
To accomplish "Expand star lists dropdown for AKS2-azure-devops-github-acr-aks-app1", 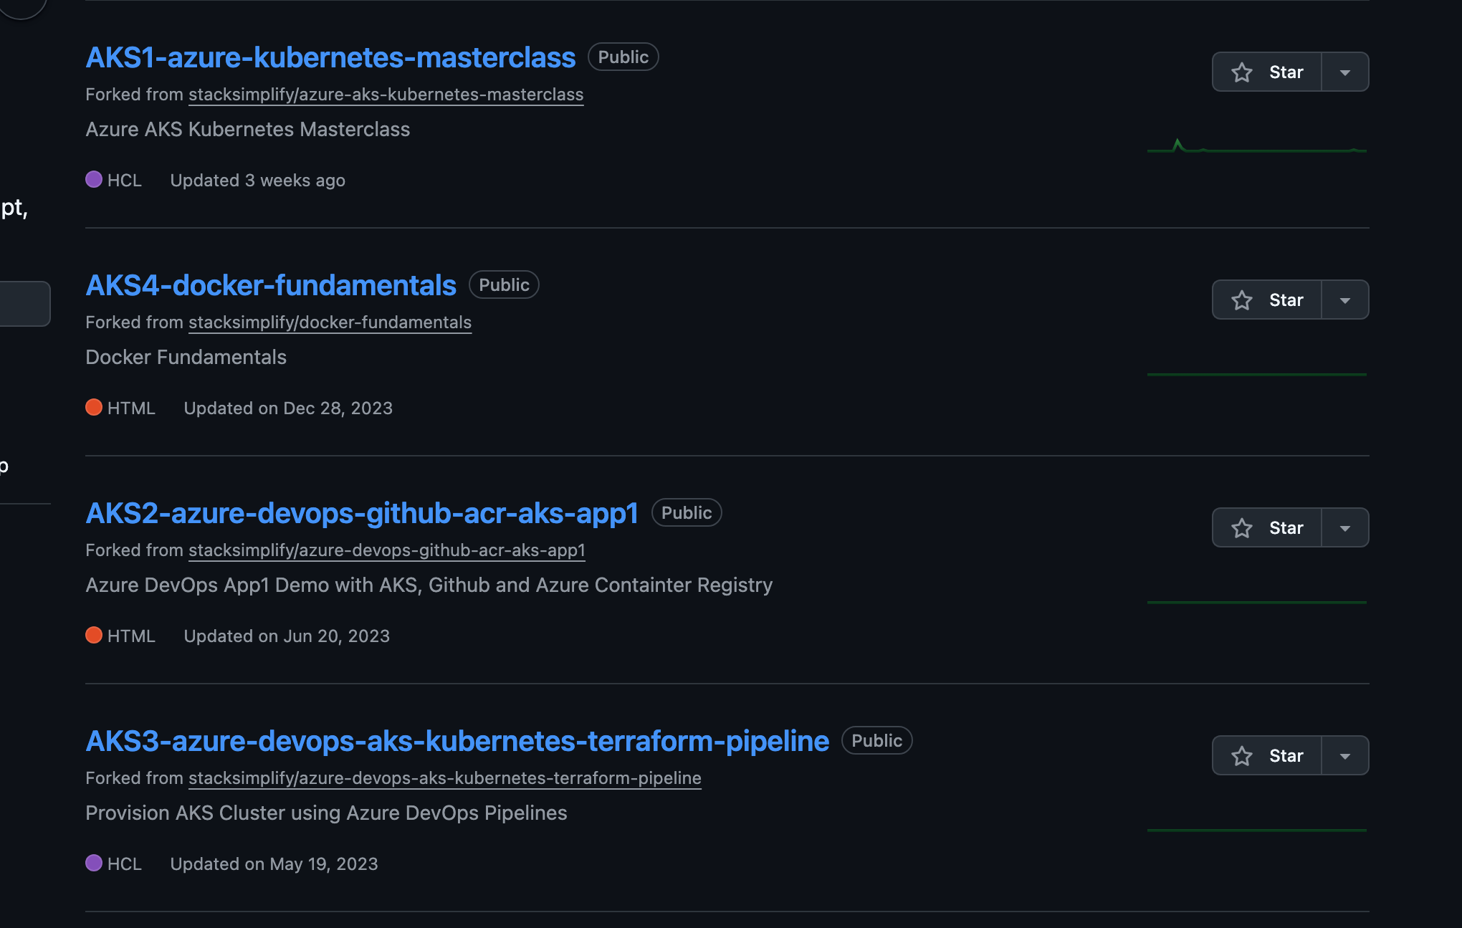I will (1345, 527).
